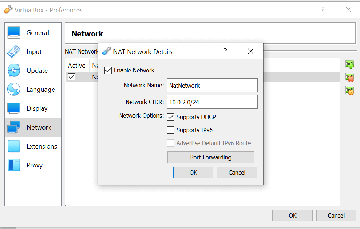The image size is (360, 229).
Task: Uncheck Supports DHCP
Action: pyautogui.click(x=171, y=117)
